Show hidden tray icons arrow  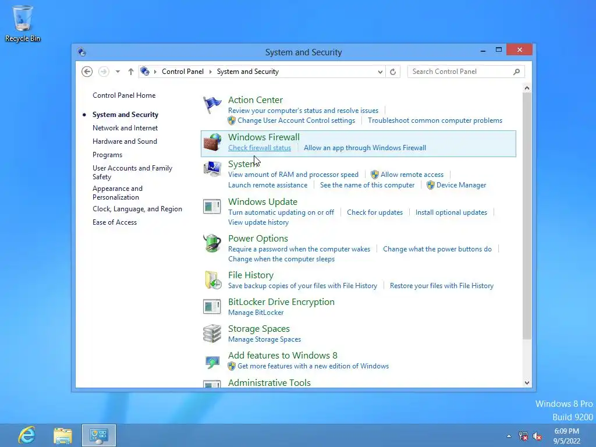[509, 436]
